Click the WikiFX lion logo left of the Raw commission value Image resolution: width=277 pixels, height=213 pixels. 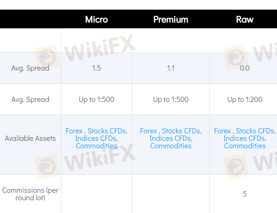pos(235,167)
